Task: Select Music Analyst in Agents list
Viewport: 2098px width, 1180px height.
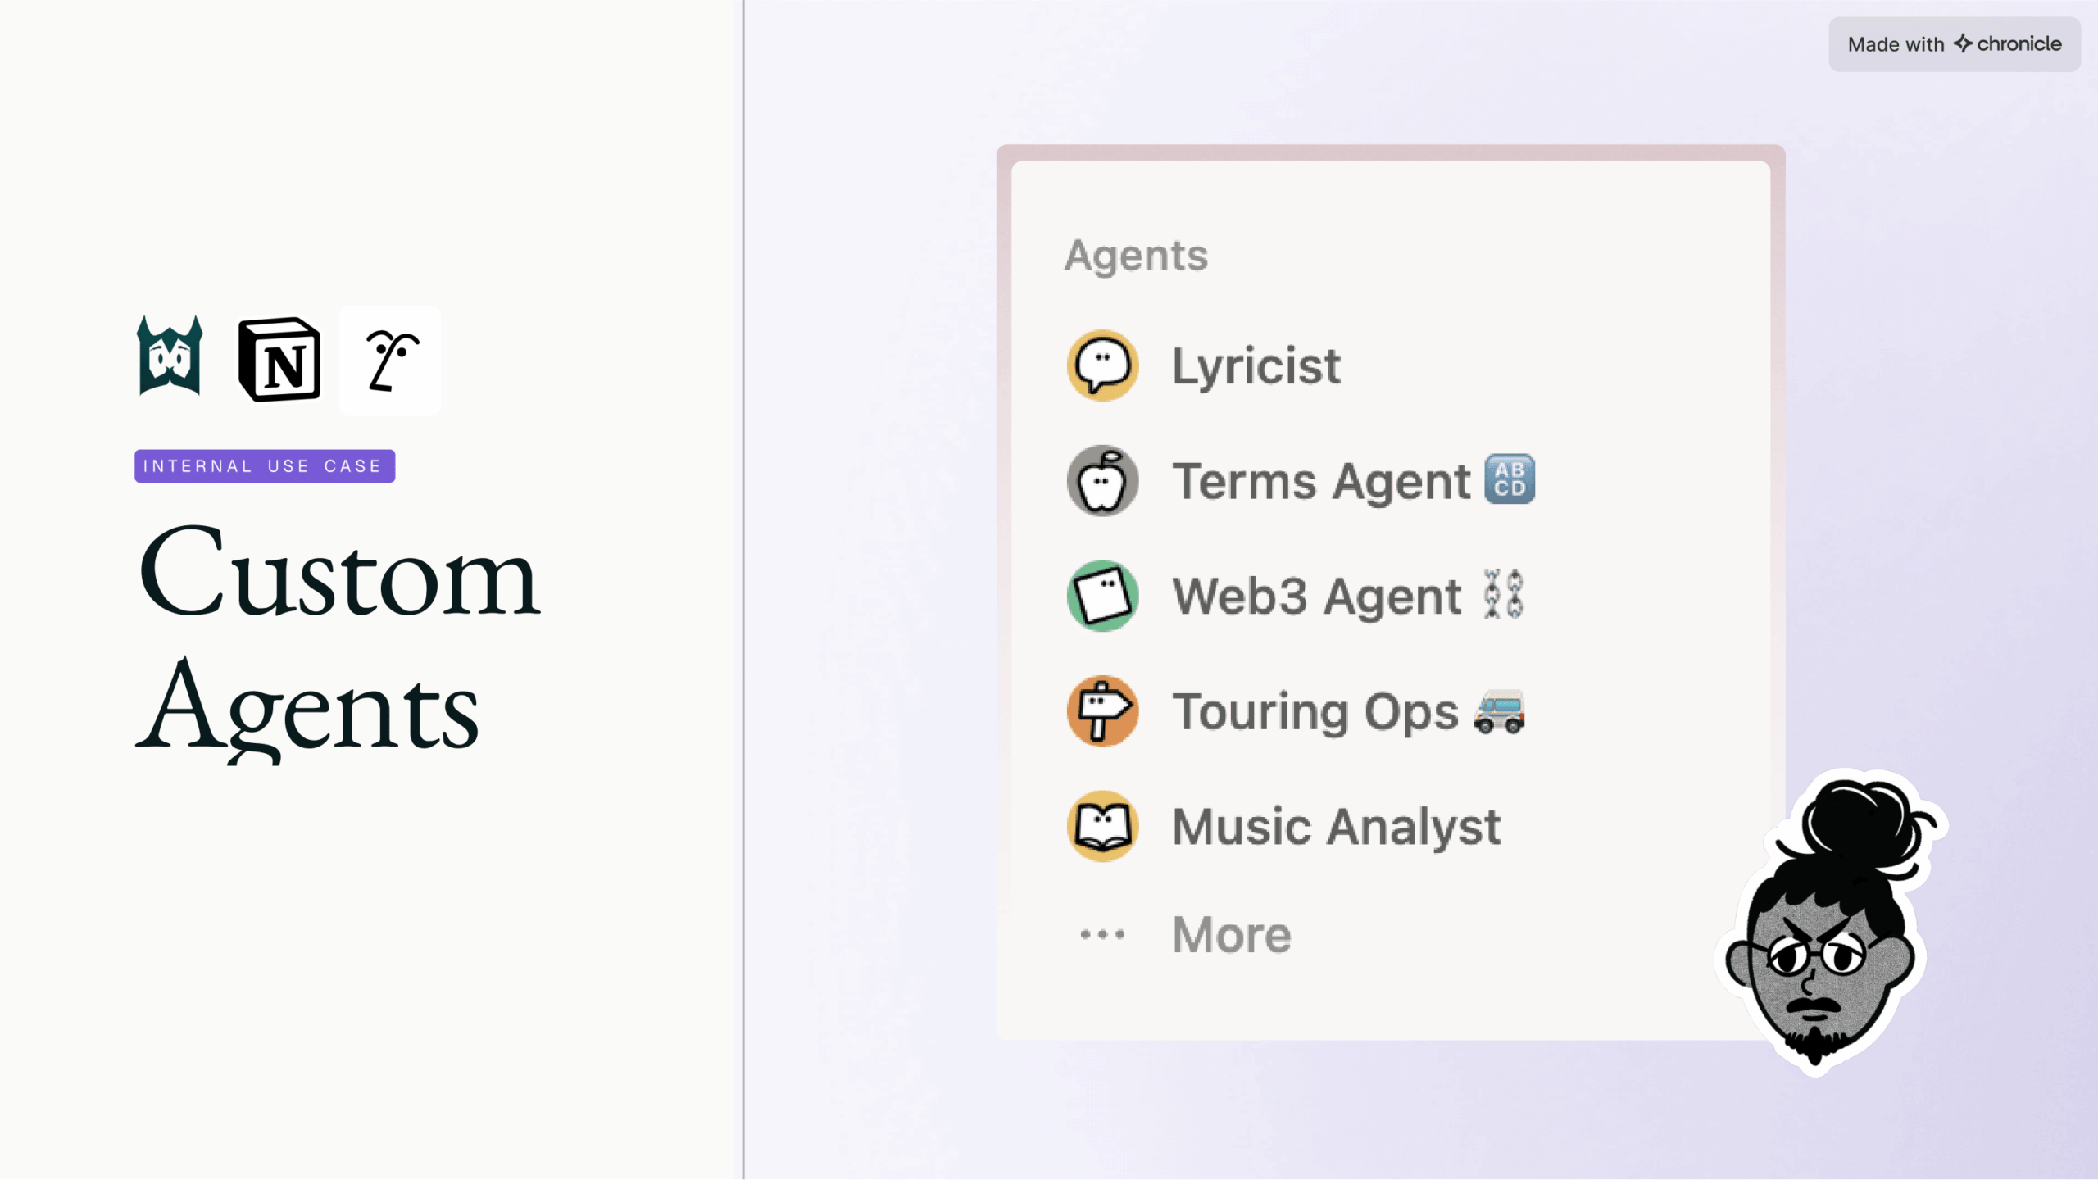Action: tap(1337, 826)
